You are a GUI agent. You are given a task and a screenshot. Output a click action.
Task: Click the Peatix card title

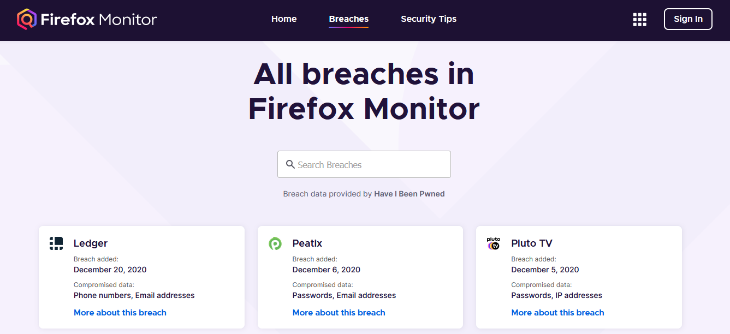click(307, 243)
